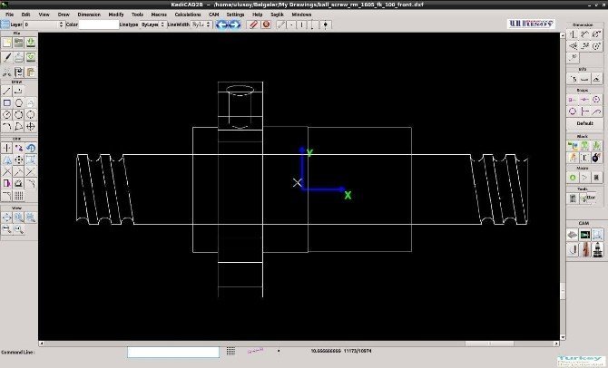
Task: Click the eraser icon in top toolbar
Action: coord(254,24)
